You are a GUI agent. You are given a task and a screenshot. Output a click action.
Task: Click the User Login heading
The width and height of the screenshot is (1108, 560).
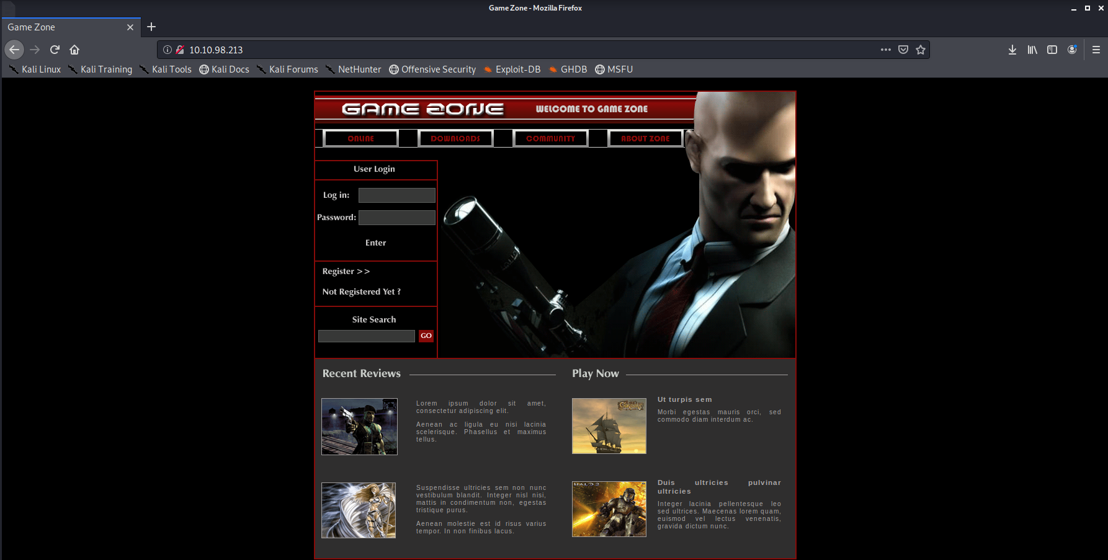point(374,169)
